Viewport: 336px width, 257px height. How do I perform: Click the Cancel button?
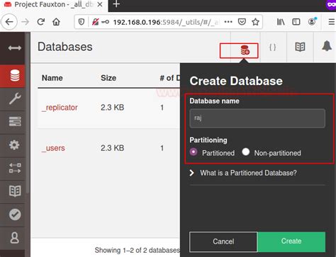pyautogui.click(x=223, y=241)
